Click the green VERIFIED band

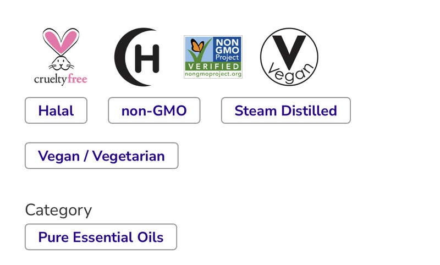(x=213, y=67)
